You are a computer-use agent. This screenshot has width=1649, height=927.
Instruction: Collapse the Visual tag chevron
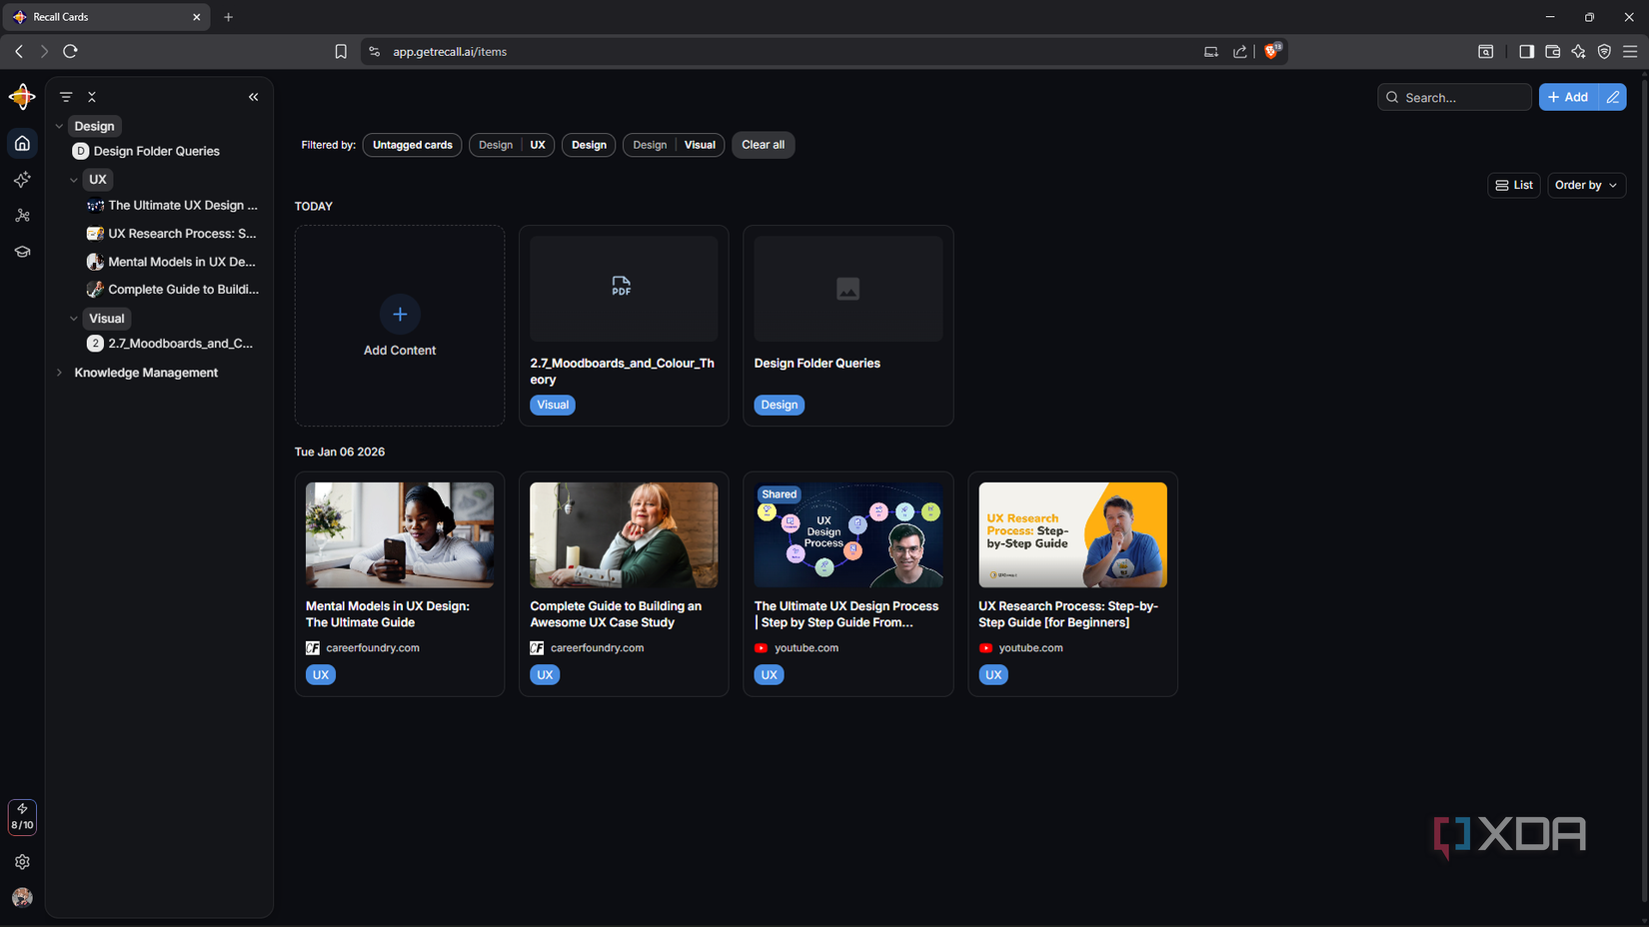[x=74, y=319]
